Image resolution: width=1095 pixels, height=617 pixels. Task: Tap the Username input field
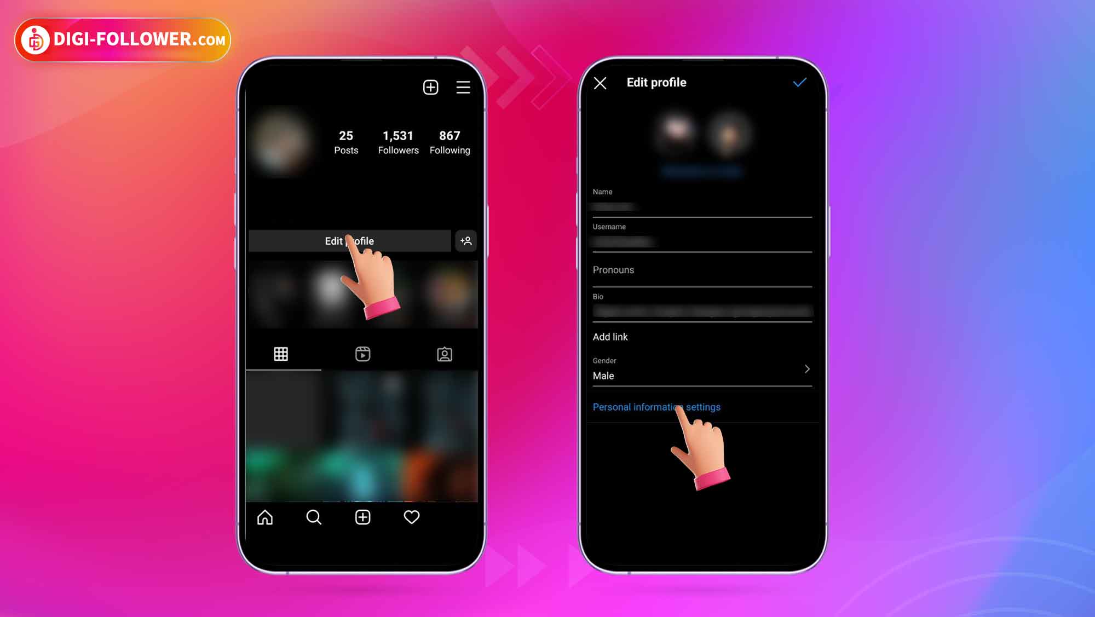coord(702,241)
